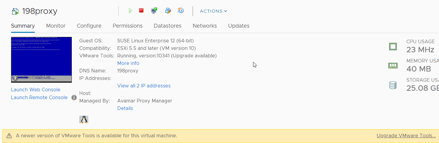
Task: Click the 40 MB memory usage value
Action: point(419,69)
